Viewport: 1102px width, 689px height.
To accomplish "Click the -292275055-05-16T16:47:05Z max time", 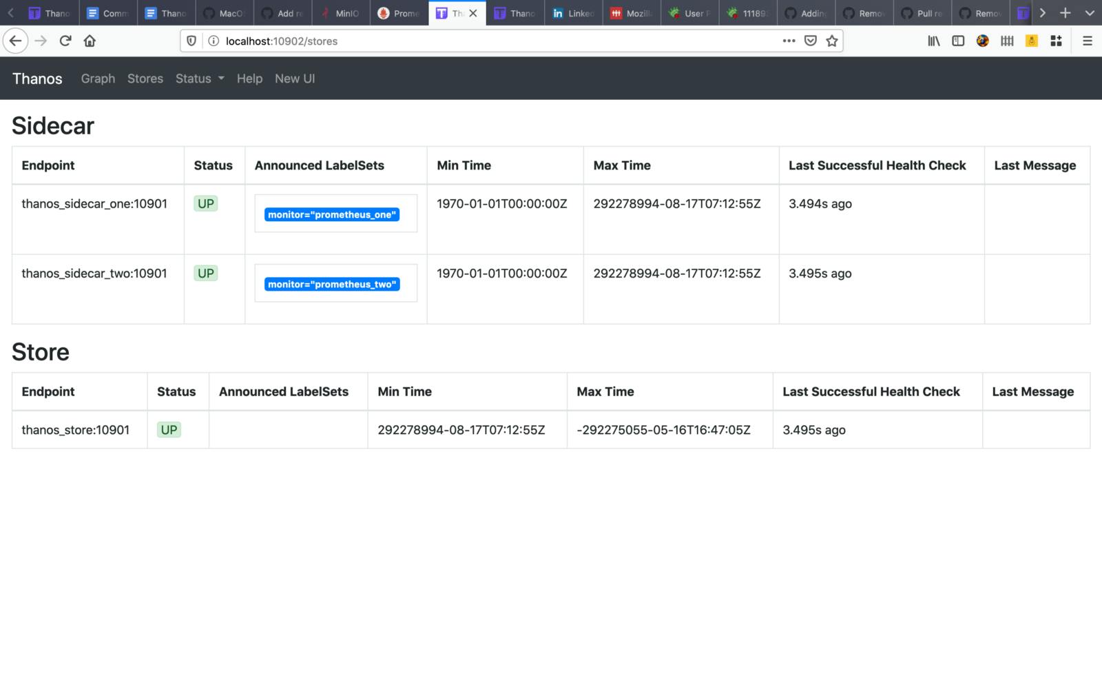I will (x=663, y=429).
